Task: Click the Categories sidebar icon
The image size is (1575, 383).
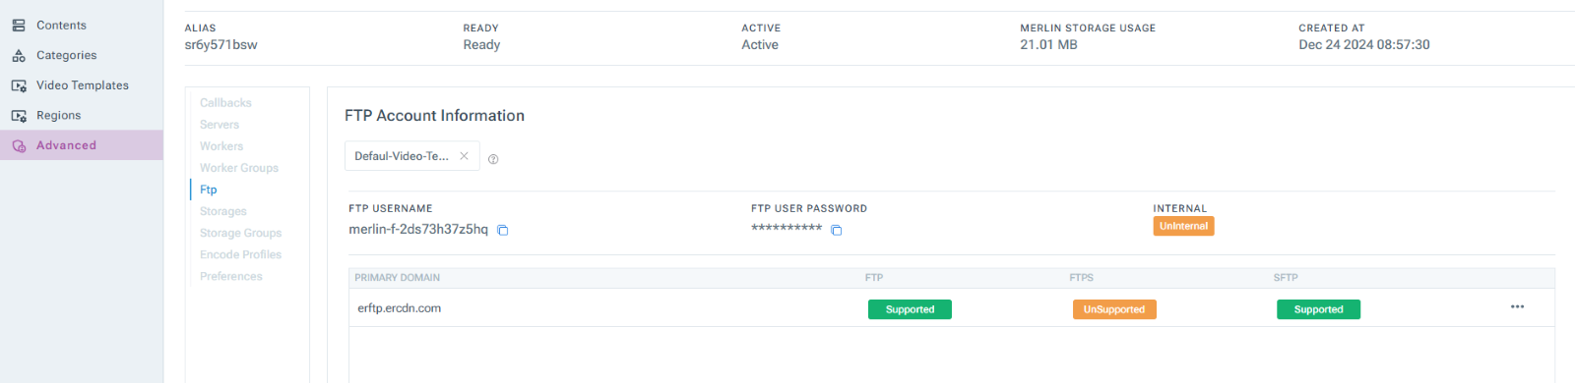Action: [x=19, y=56]
